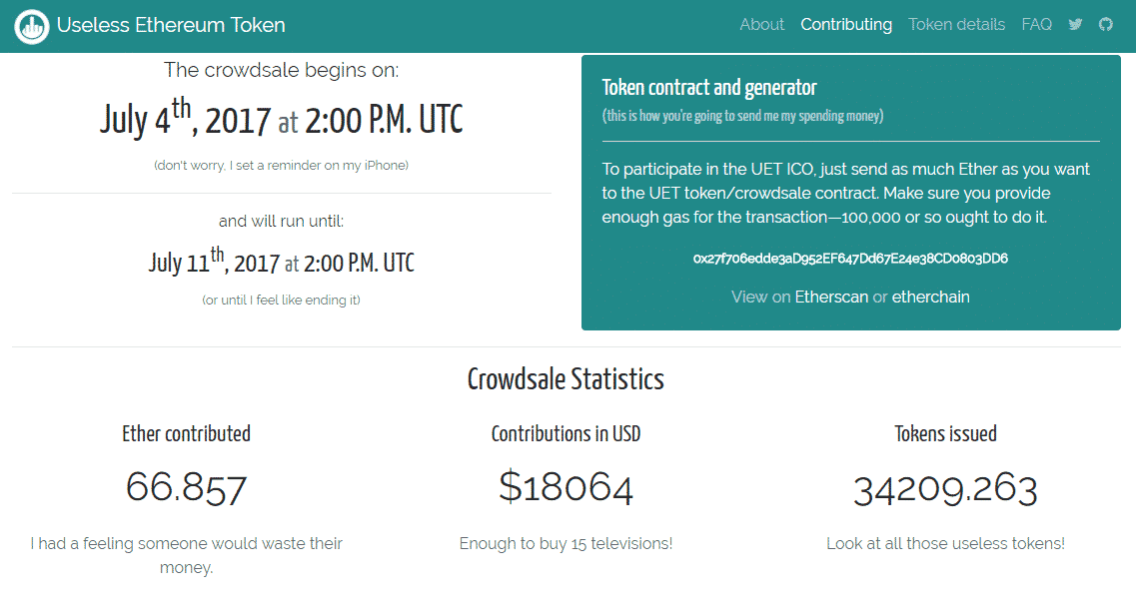Click the July 4th, 2017 start date
The height and width of the screenshot is (611, 1136).
tap(185, 121)
